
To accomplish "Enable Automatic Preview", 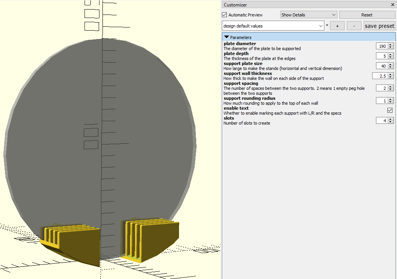I will click(224, 15).
